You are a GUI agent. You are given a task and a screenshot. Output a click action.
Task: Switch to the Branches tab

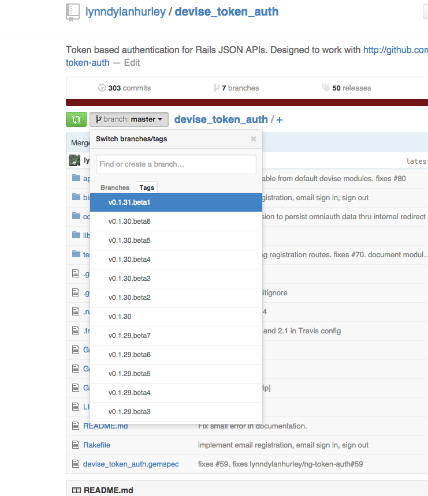[x=115, y=187]
